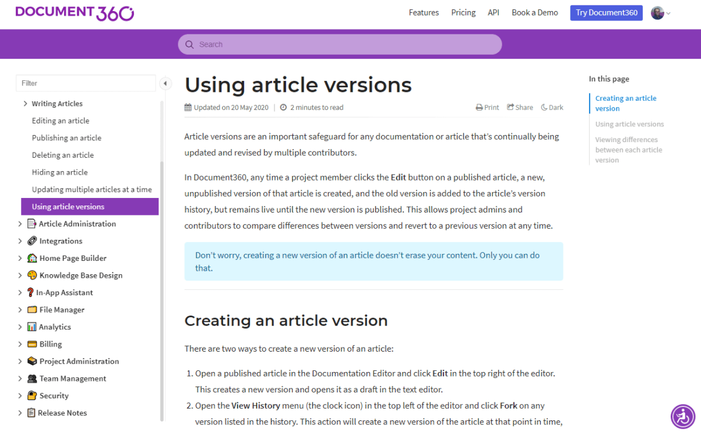701x432 pixels.
Task: Open Book a Demo page
Action: [x=535, y=13]
